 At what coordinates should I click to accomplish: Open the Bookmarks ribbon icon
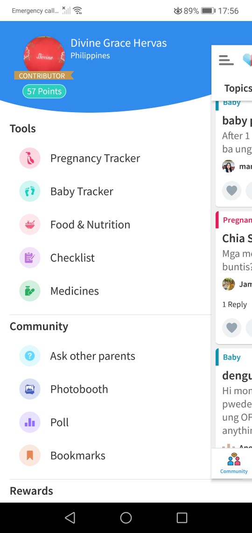(x=30, y=455)
